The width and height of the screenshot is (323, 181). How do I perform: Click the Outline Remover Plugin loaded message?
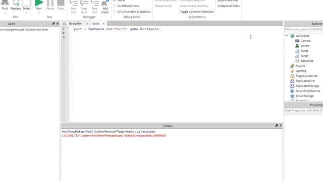click(109, 132)
